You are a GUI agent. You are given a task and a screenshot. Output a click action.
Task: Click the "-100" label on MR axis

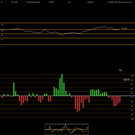point(132,119)
